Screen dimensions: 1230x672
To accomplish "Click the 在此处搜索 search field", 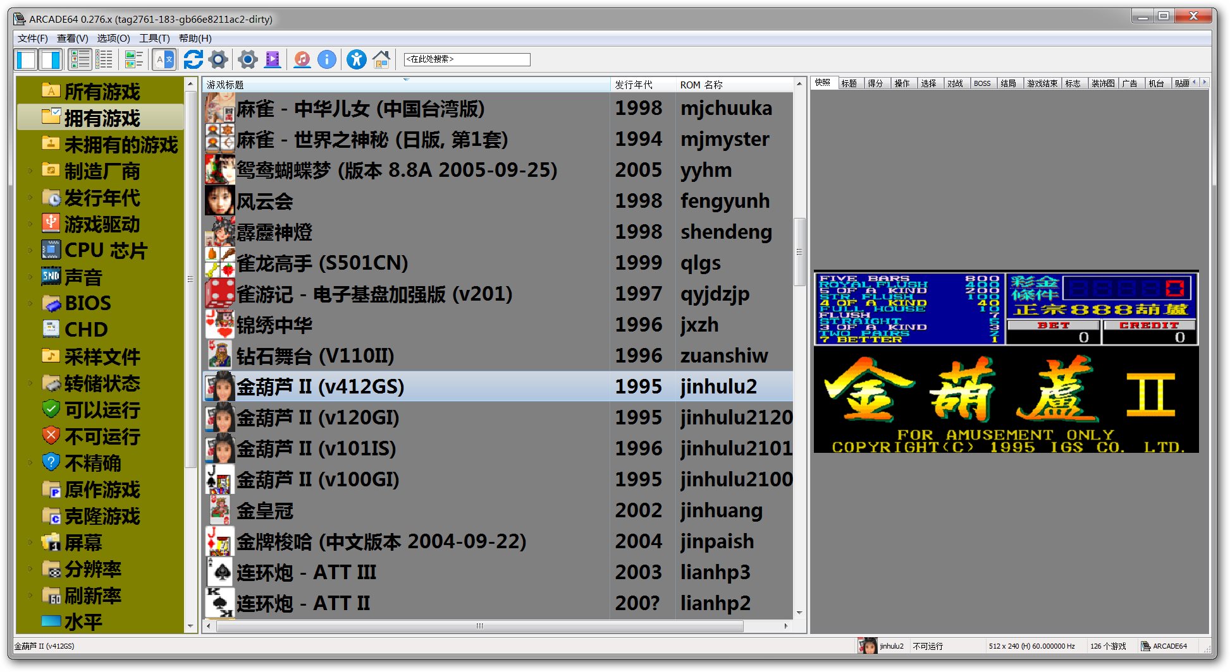I will 467,59.
